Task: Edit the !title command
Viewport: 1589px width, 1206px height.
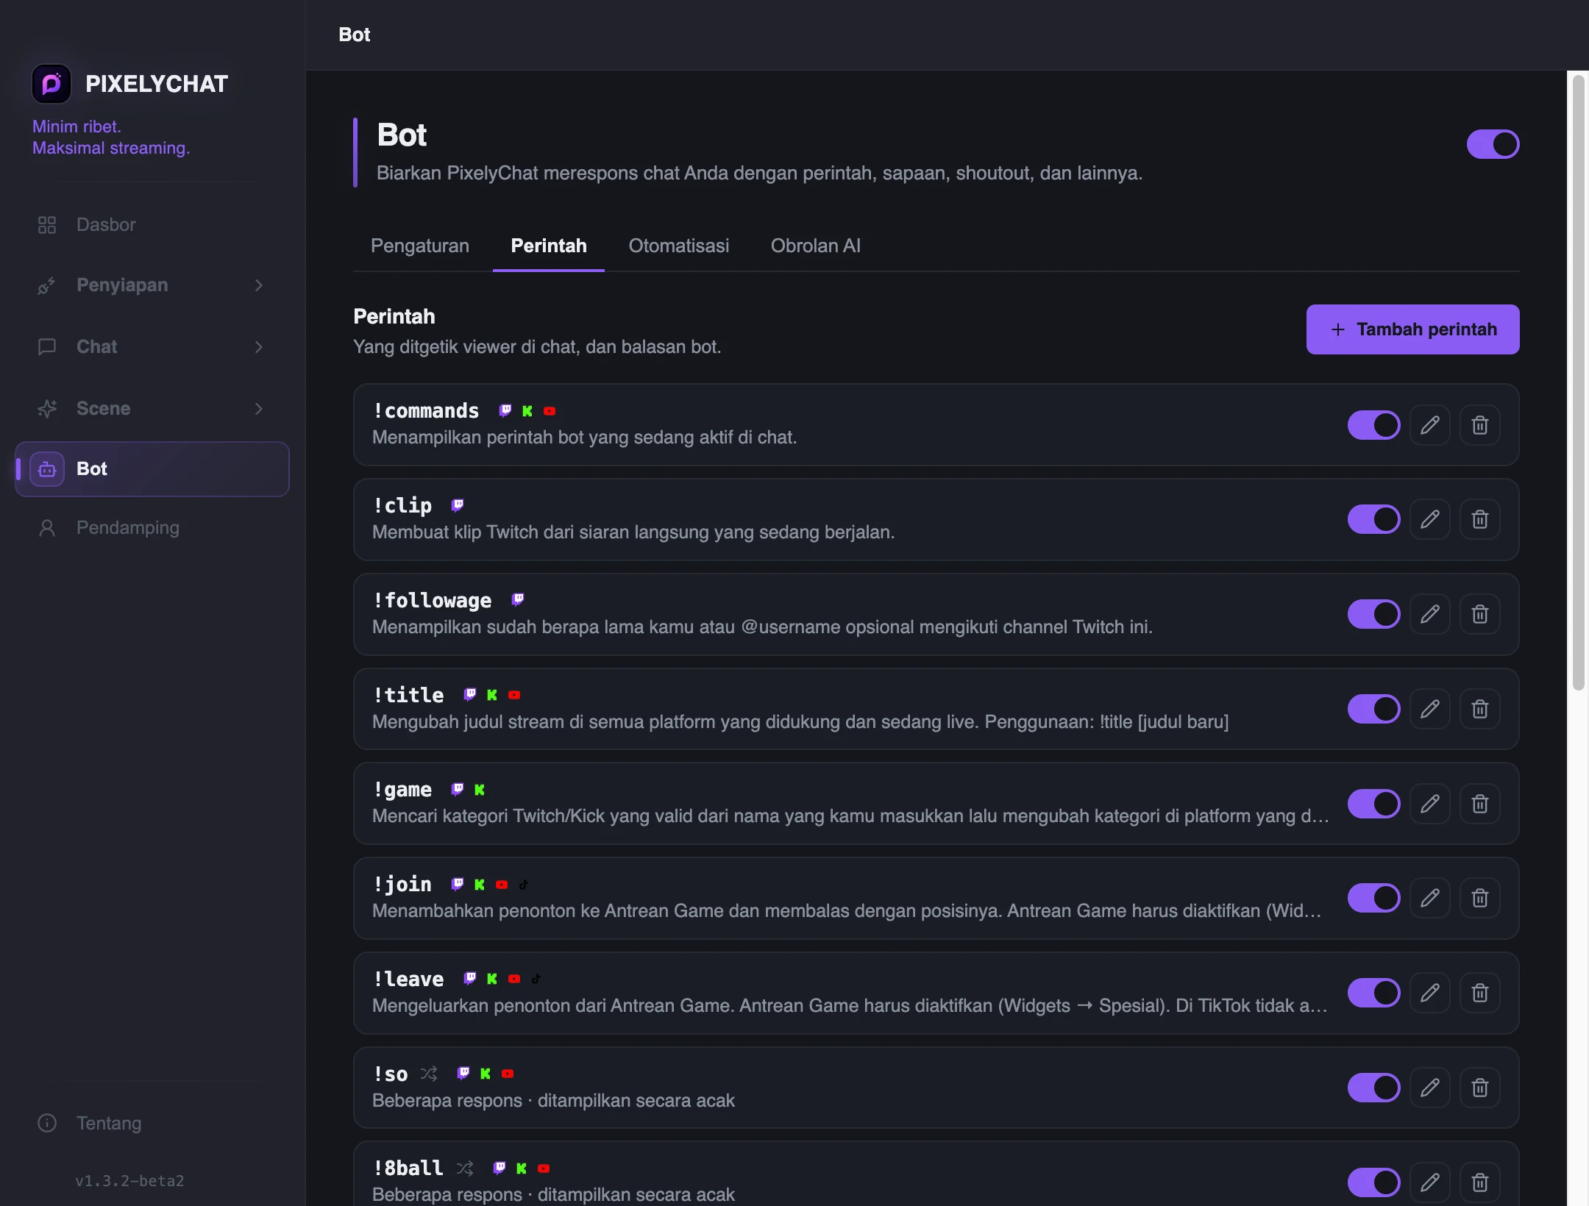Action: tap(1429, 710)
